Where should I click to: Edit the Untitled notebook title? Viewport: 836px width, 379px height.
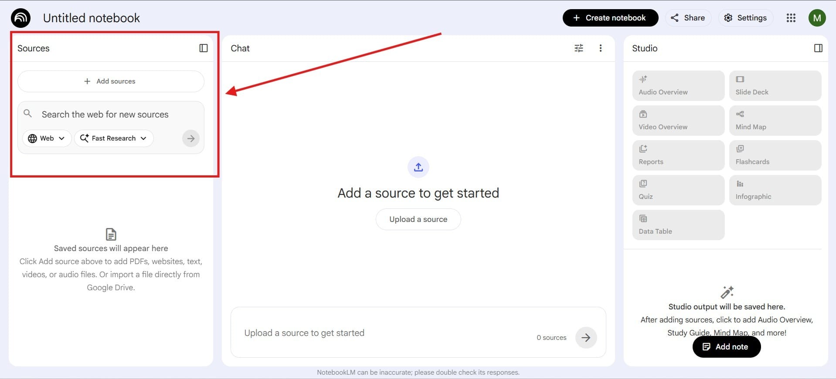tap(92, 18)
